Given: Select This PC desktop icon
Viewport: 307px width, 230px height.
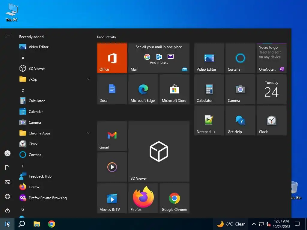Looking at the screenshot, I should click(x=12, y=13).
